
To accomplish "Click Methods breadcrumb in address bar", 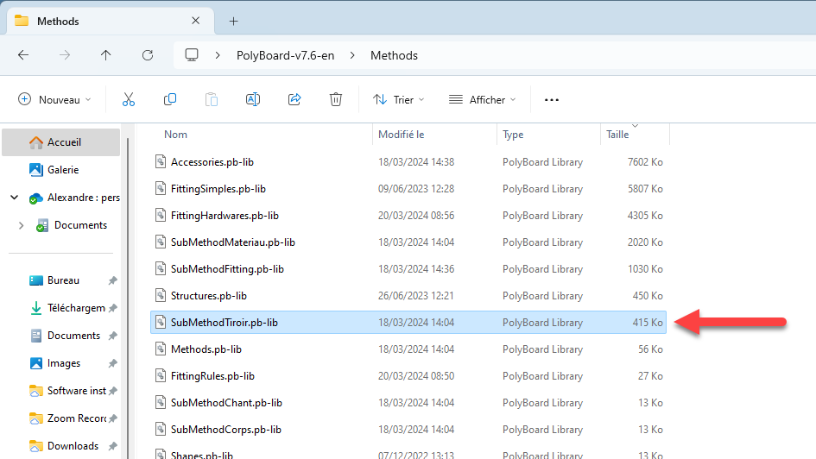I will (x=394, y=55).
